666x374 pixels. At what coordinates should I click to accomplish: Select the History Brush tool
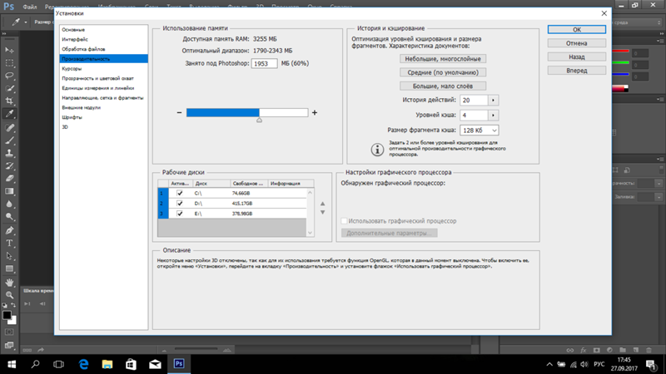tap(9, 165)
